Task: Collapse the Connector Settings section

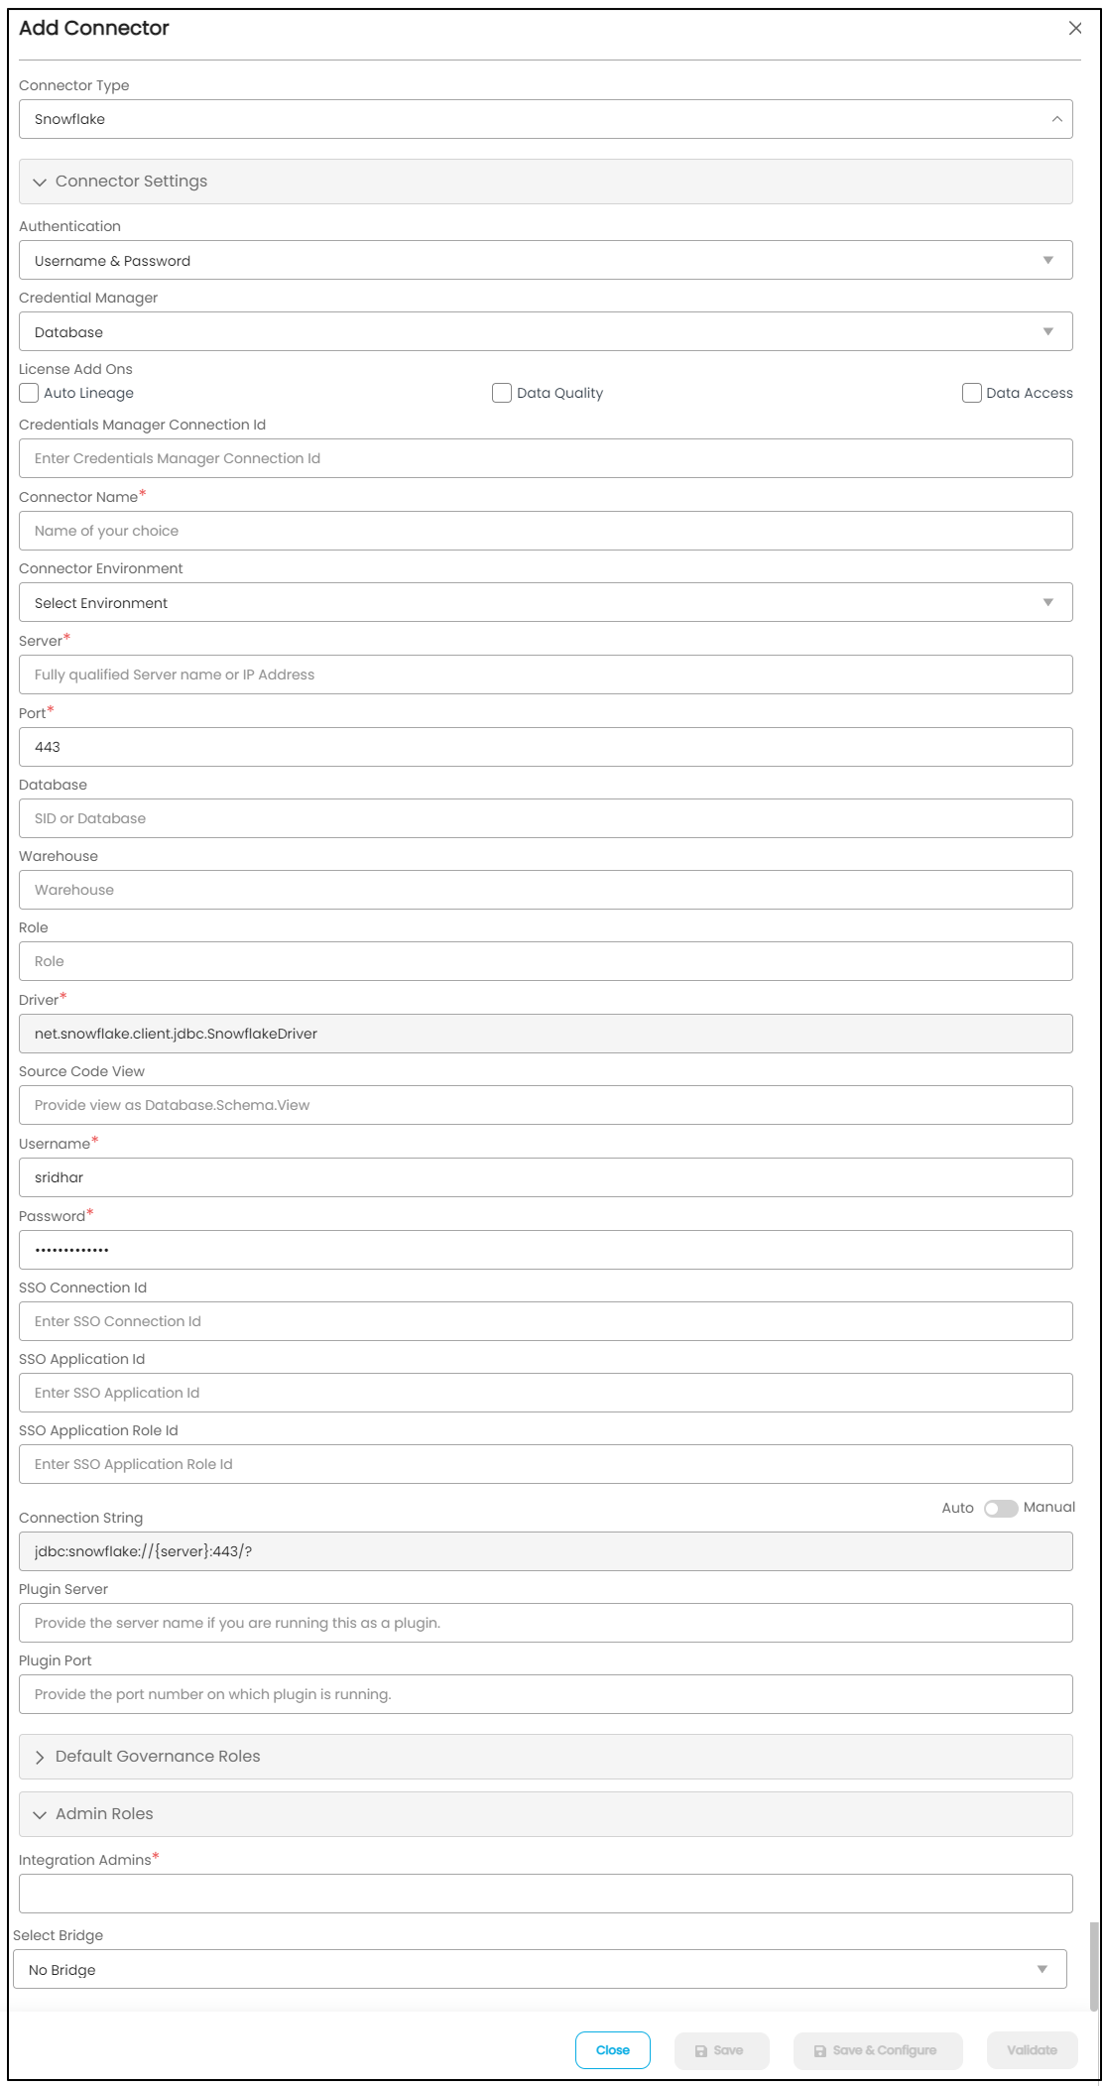Action: point(40,183)
